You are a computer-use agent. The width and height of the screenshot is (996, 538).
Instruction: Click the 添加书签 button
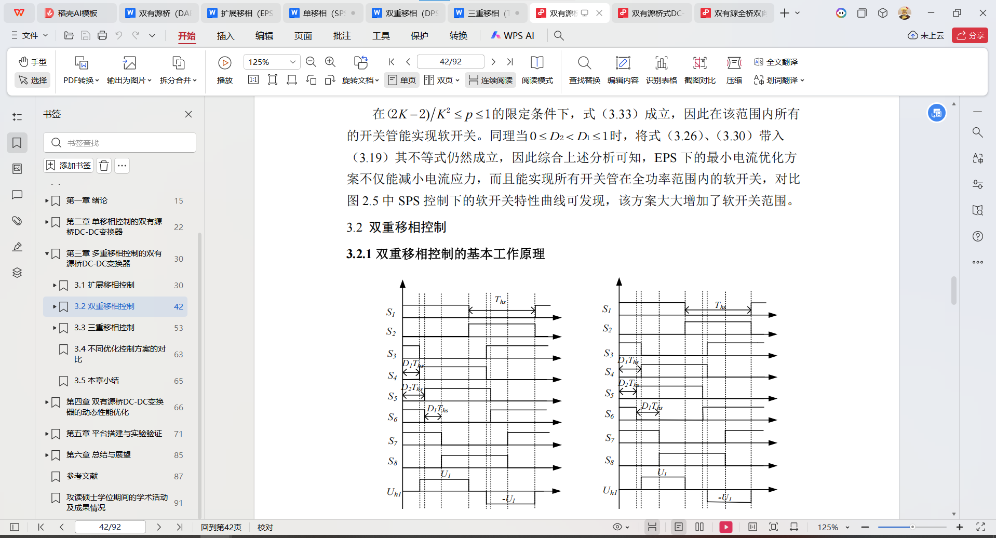pyautogui.click(x=69, y=166)
